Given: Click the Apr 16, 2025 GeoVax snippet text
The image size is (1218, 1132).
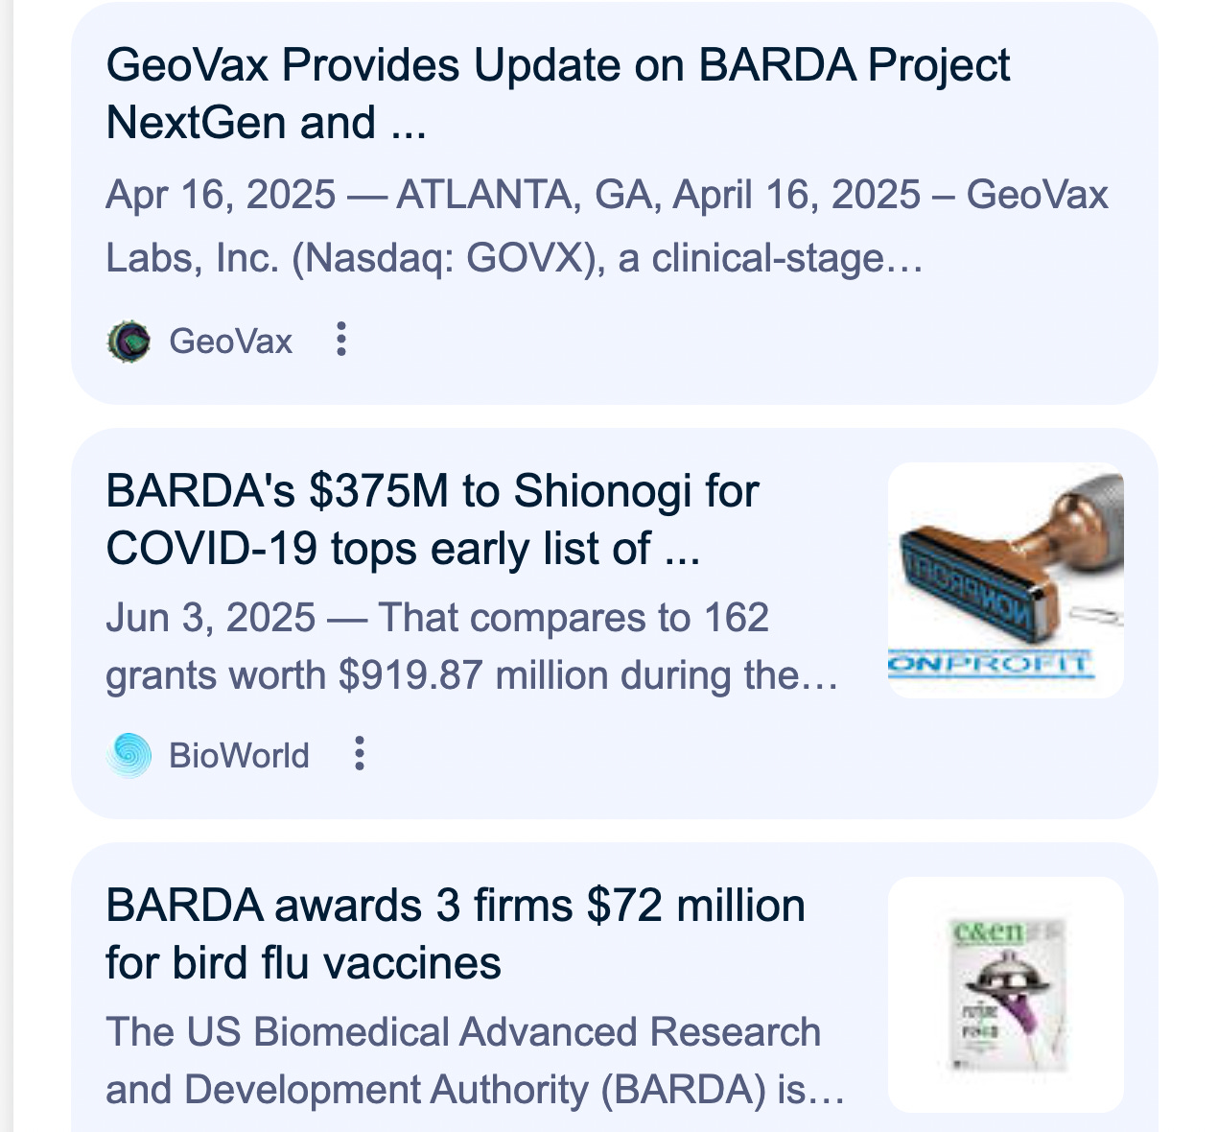Looking at the screenshot, I should (607, 226).
